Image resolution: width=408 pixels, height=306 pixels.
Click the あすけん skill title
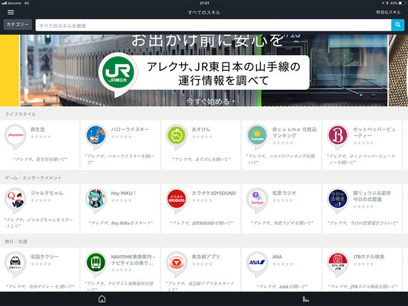coord(201,129)
